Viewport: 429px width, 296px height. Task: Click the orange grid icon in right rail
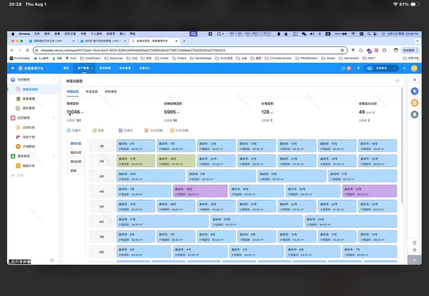(414, 103)
